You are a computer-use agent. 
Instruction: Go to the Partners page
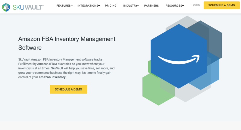152,6
